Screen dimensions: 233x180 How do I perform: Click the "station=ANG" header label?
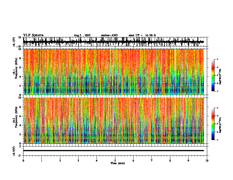tap(109, 35)
